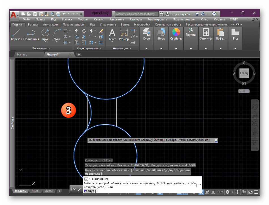Click the AutoCAD application menu logo
269x205 pixels.
coord(14,14)
